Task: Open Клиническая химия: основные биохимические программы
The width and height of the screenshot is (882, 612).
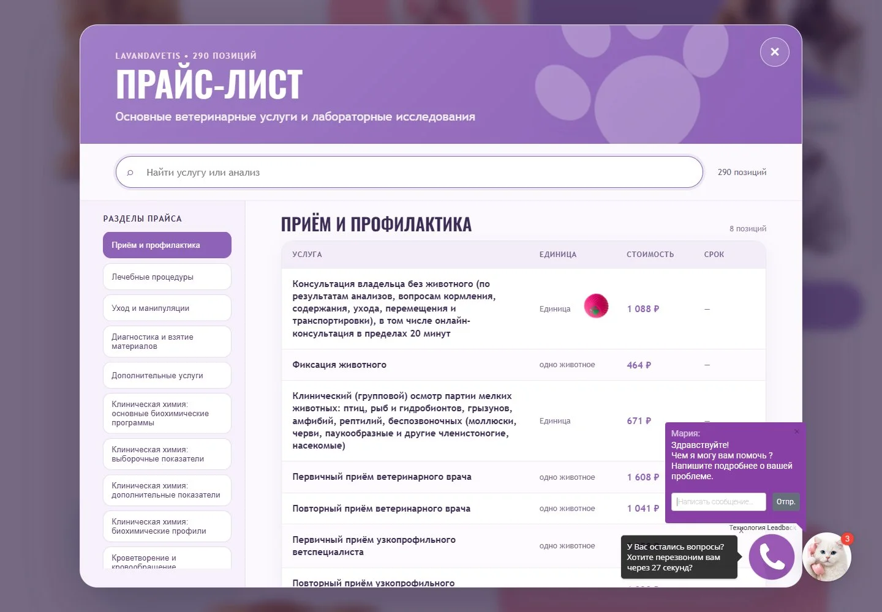Action: click(x=167, y=413)
